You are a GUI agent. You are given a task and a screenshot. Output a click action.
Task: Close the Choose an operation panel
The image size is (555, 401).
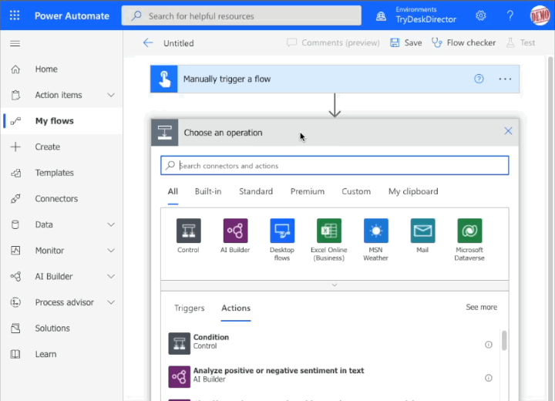coord(508,131)
